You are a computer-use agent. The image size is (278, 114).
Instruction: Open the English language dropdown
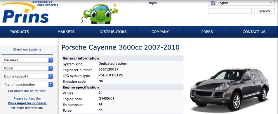tap(241, 3)
